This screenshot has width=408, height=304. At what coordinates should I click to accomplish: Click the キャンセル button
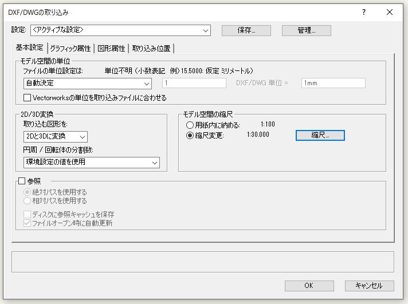[369, 286]
